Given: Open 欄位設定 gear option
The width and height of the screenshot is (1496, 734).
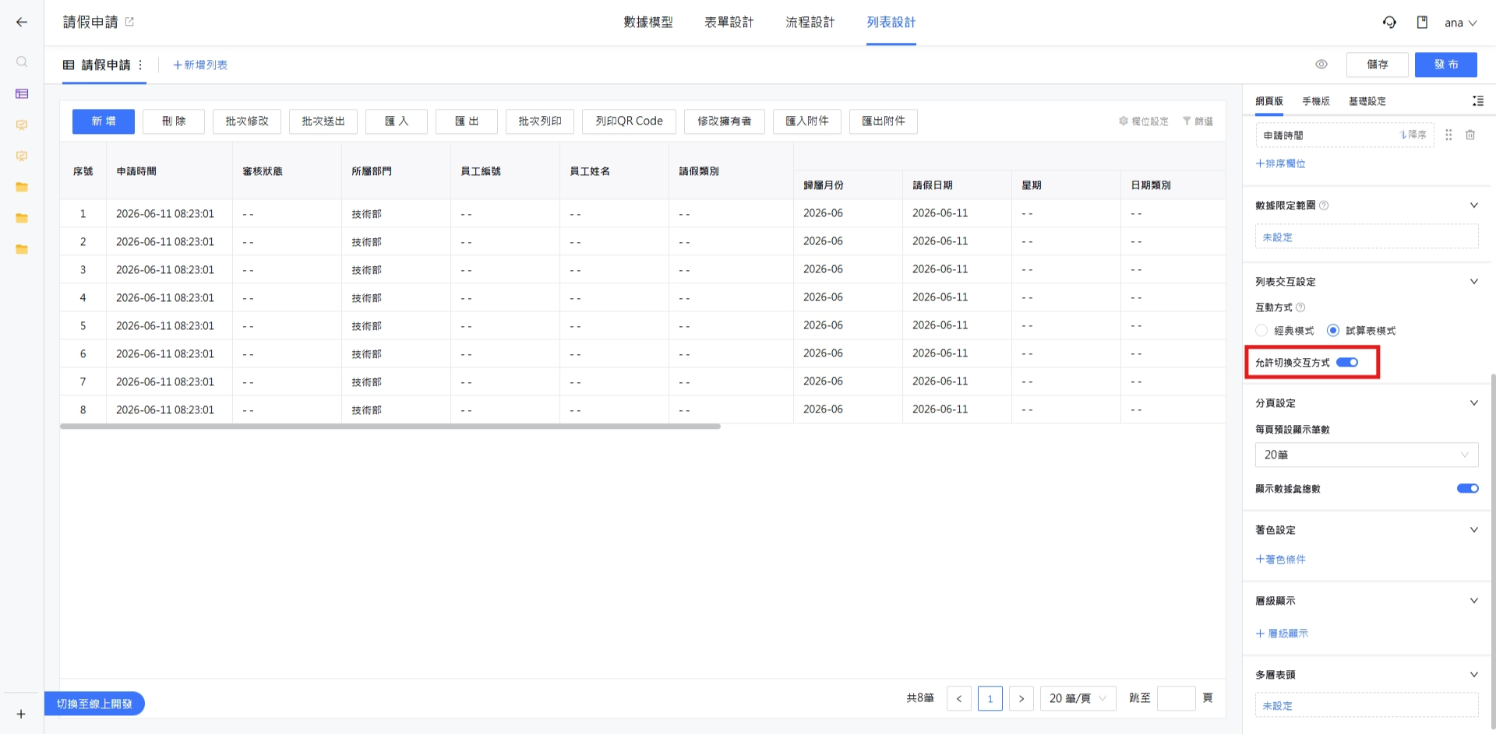Looking at the screenshot, I should pyautogui.click(x=1143, y=121).
